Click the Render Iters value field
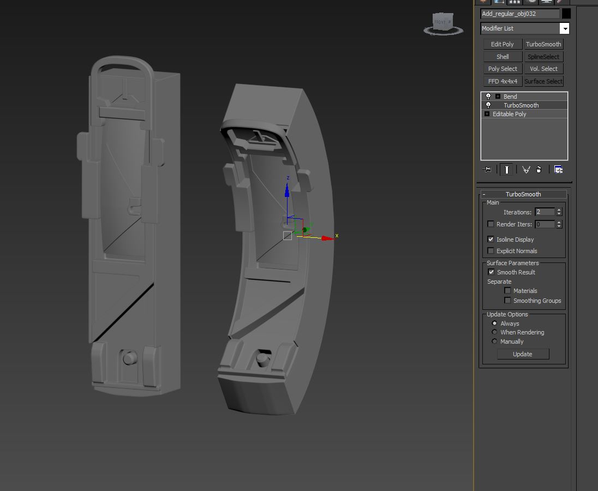Viewport: 598px width, 491px height. [545, 224]
